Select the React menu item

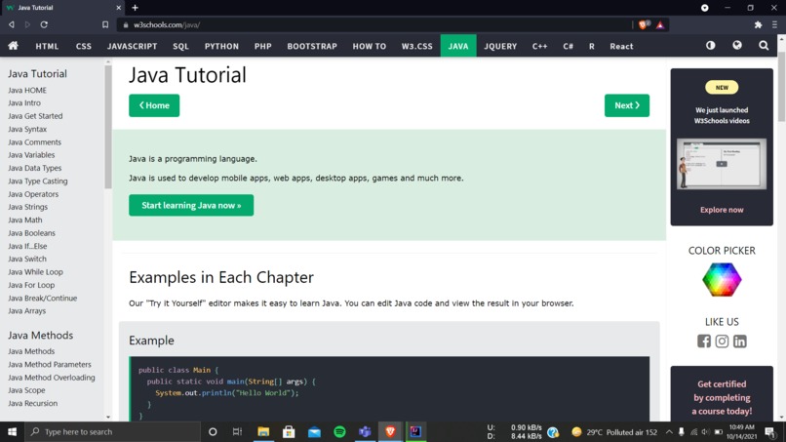point(621,46)
